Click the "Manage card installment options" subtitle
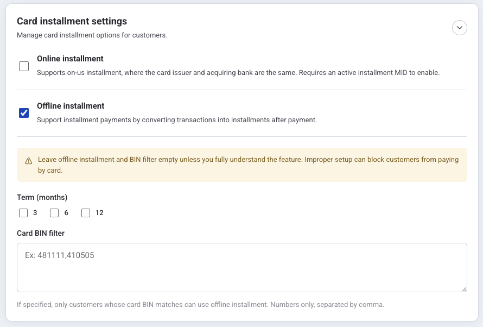The width and height of the screenshot is (483, 327). point(92,35)
